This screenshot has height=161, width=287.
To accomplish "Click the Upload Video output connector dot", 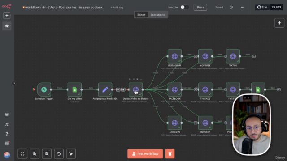I will click(x=143, y=89).
